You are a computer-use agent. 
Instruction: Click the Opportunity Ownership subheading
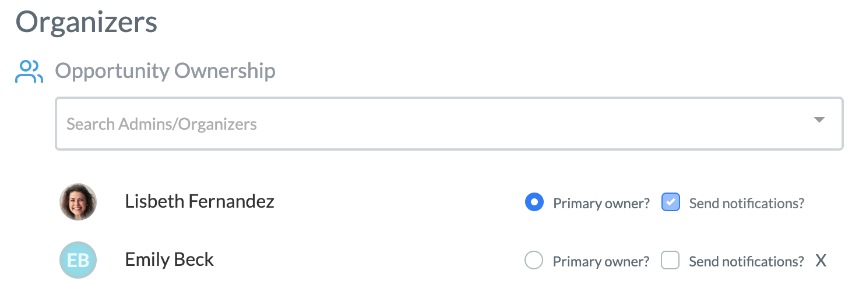tap(166, 71)
